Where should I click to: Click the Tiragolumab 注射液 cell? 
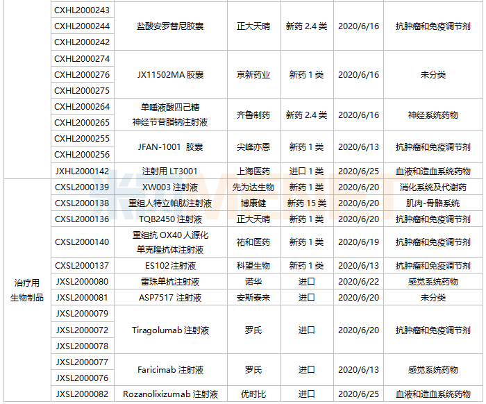click(170, 330)
